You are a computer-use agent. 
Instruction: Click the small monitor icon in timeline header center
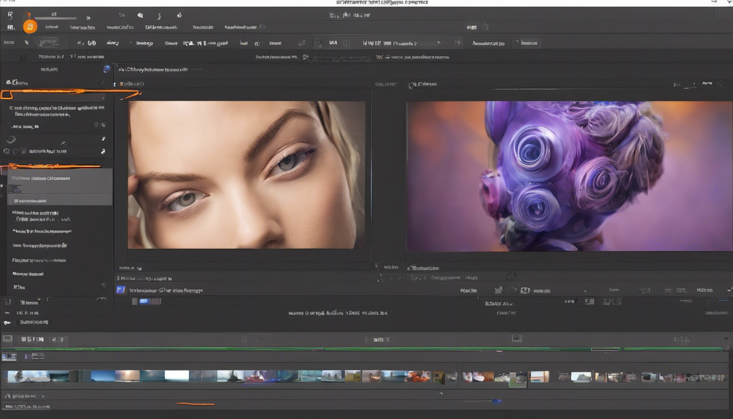pos(516,339)
